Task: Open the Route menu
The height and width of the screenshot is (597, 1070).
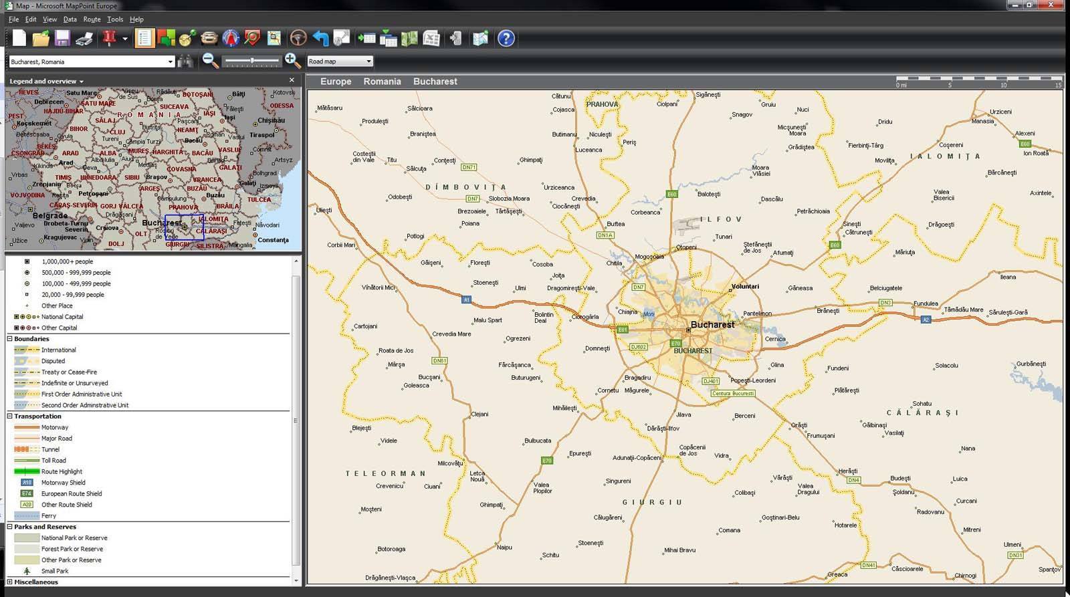Action: (x=92, y=19)
